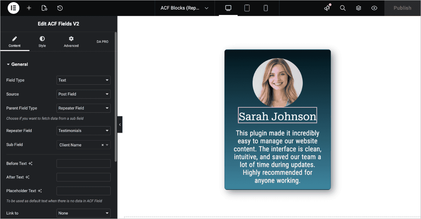This screenshot has width=421, height=219.
Task: Add a new element with plus icon
Action: 29,8
